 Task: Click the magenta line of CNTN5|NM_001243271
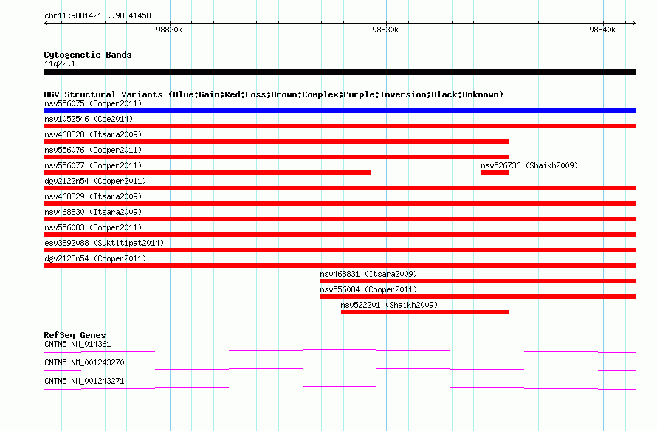click(x=340, y=387)
